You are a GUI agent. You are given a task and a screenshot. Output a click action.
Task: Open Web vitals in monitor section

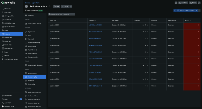31,39
